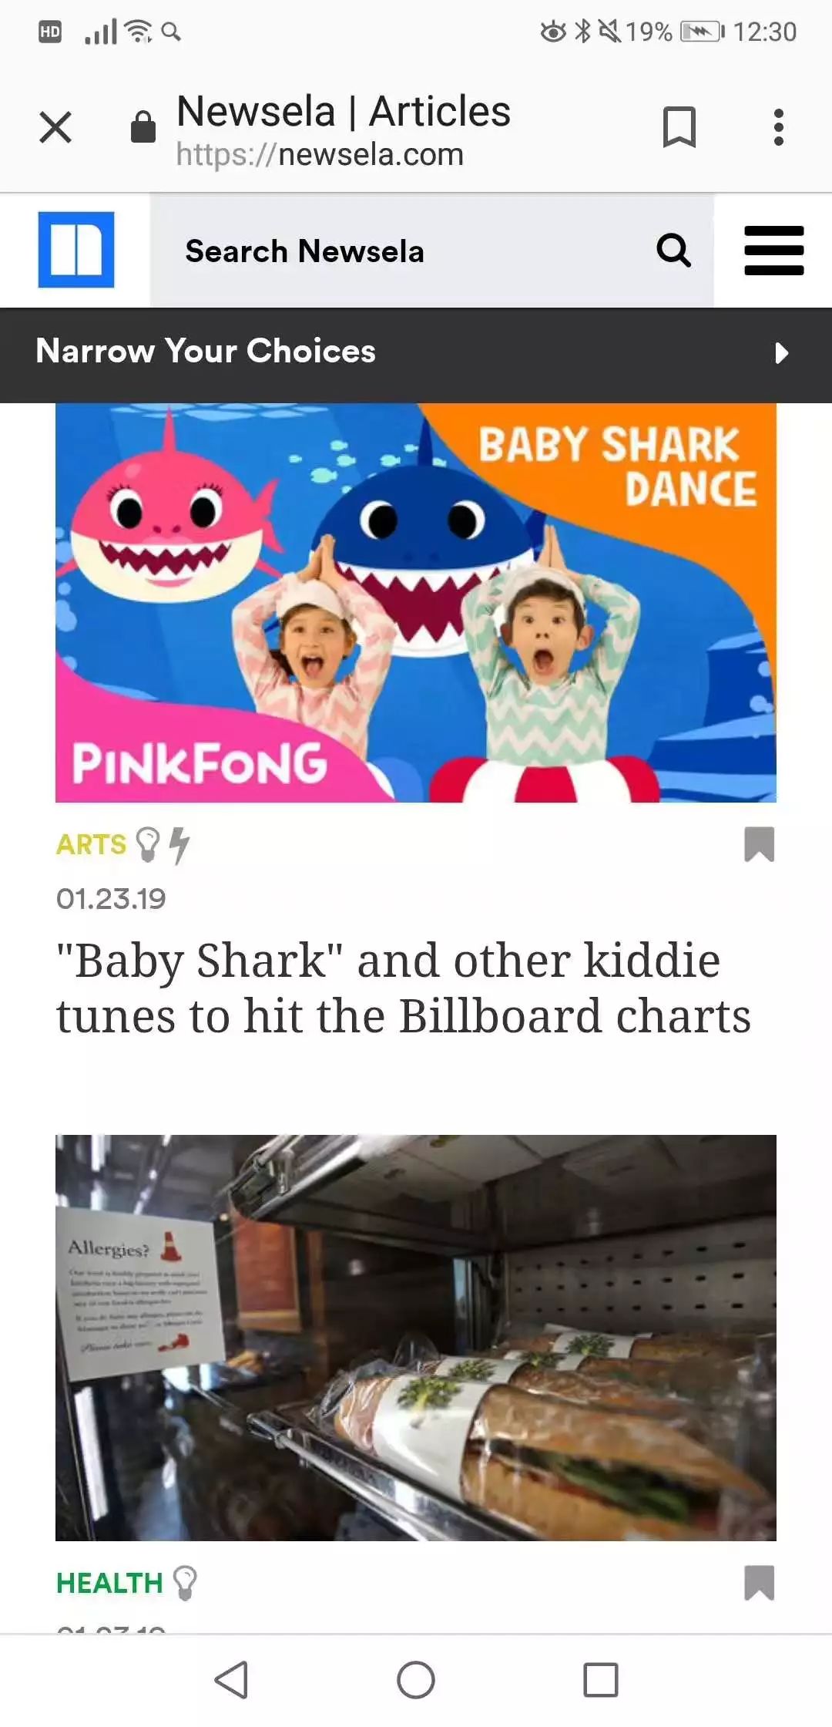This screenshot has width=832, height=1727.
Task: Tap the search magnifier icon
Action: (x=673, y=251)
